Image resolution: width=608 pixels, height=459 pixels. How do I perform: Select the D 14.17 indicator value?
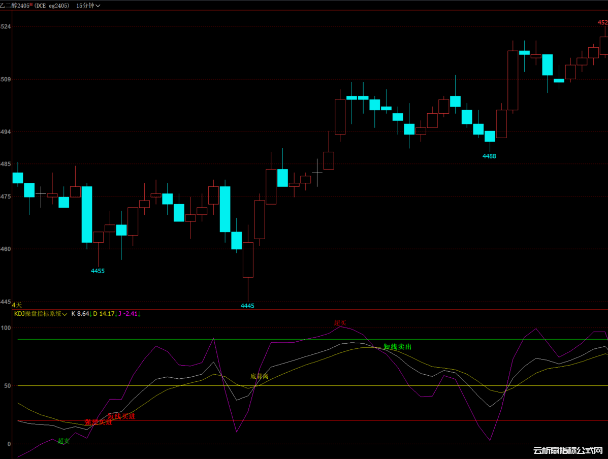105,314
